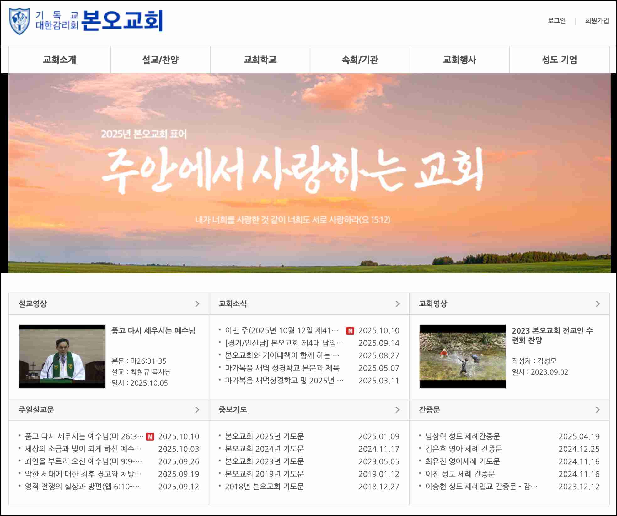Open the 주일설교문 chevron arrow
Viewport: 617px width, 516px height.
[x=197, y=410]
